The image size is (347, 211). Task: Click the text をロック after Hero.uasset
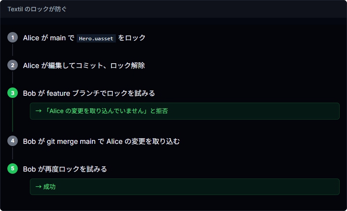point(132,38)
